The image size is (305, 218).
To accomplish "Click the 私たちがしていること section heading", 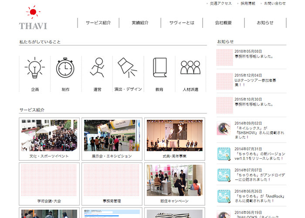I will [40, 42].
